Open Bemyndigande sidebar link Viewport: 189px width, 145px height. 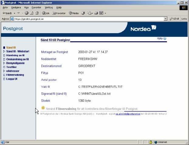click(15, 63)
